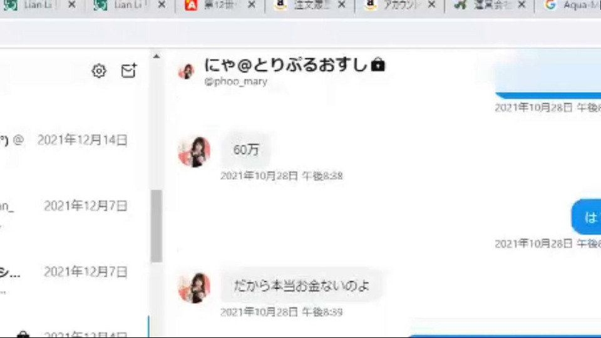Click the blue sent message bubble starting は
This screenshot has height=338, width=601.
pos(587,217)
